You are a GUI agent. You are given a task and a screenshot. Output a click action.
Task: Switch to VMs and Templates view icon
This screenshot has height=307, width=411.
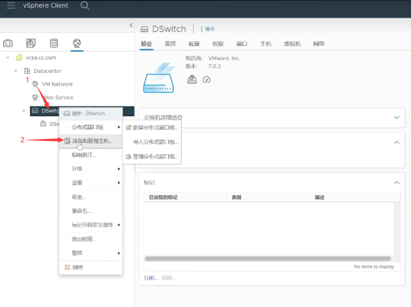click(31, 43)
